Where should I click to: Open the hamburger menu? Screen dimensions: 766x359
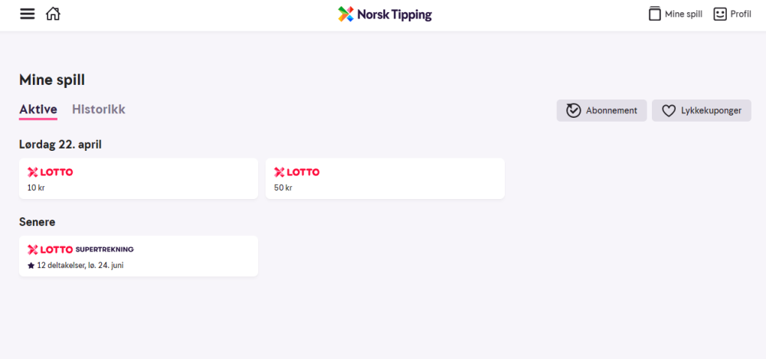click(x=28, y=14)
